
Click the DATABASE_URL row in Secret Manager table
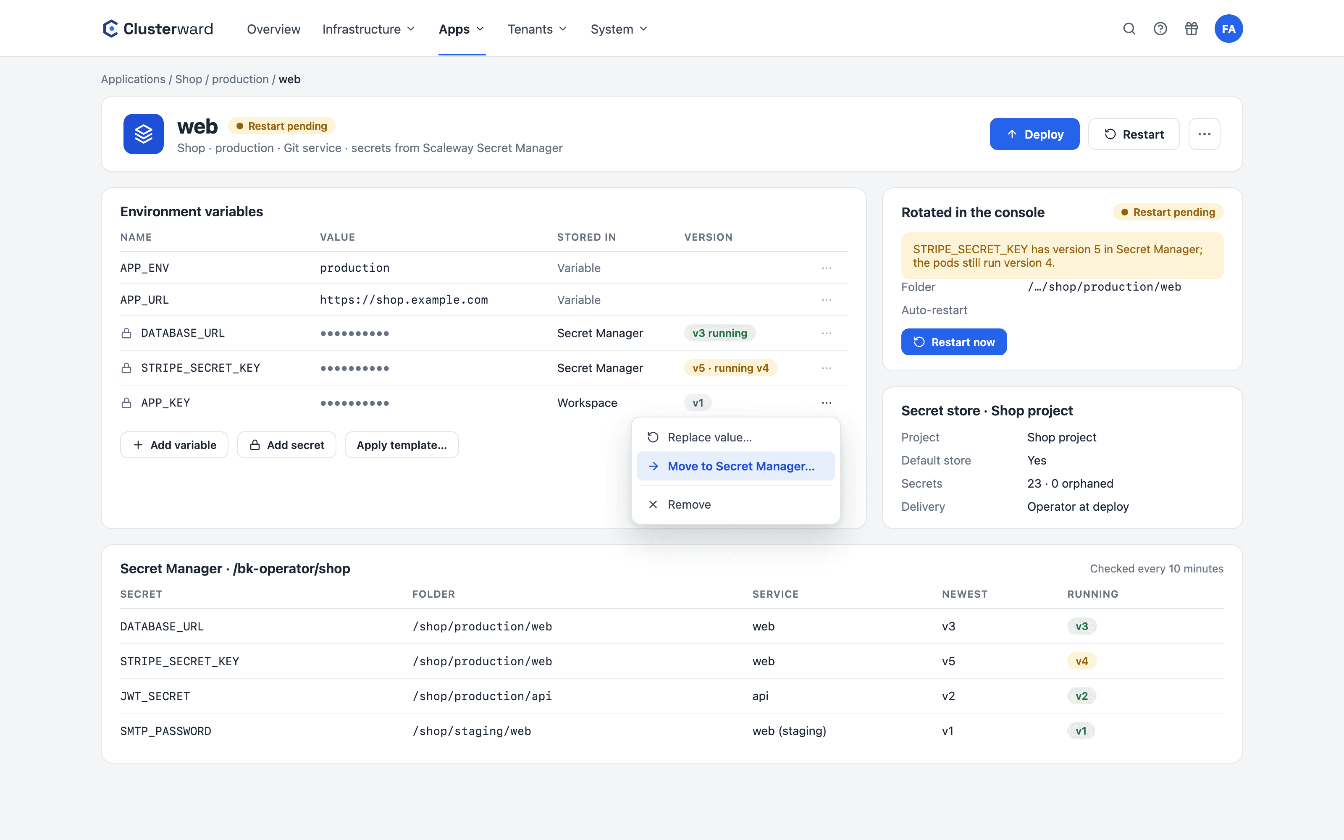click(672, 626)
